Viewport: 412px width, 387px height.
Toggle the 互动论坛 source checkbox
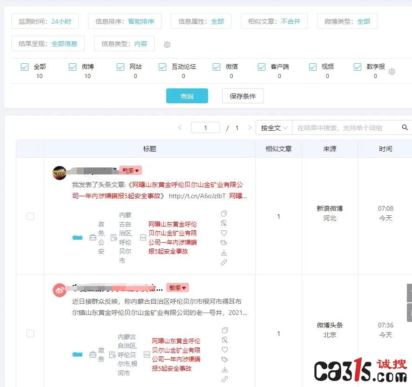[x=162, y=67]
